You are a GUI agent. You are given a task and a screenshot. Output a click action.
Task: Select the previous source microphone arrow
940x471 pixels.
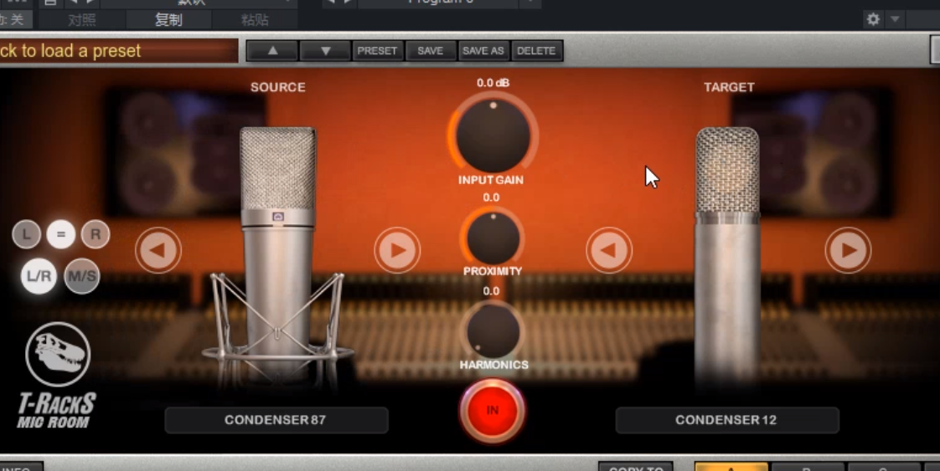click(158, 250)
